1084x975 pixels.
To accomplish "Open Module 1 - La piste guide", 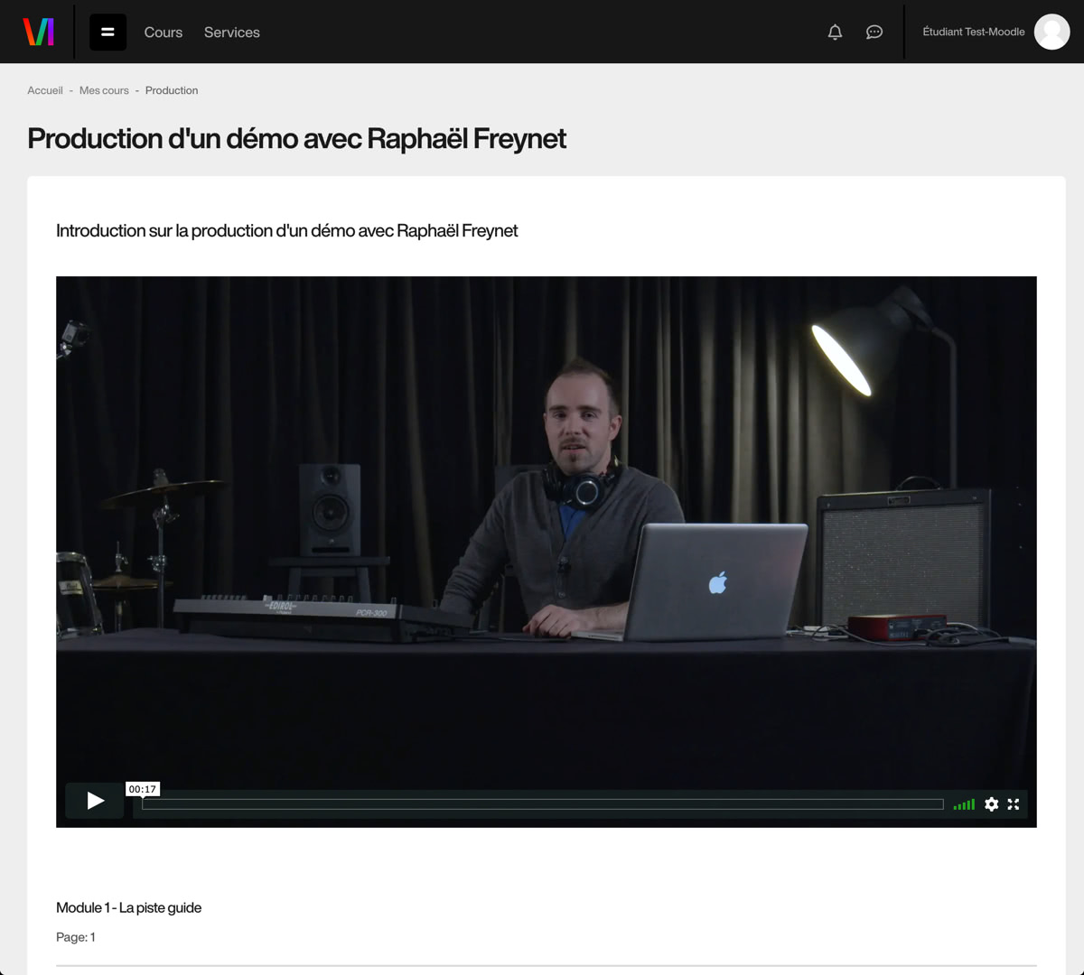I will pos(128,907).
